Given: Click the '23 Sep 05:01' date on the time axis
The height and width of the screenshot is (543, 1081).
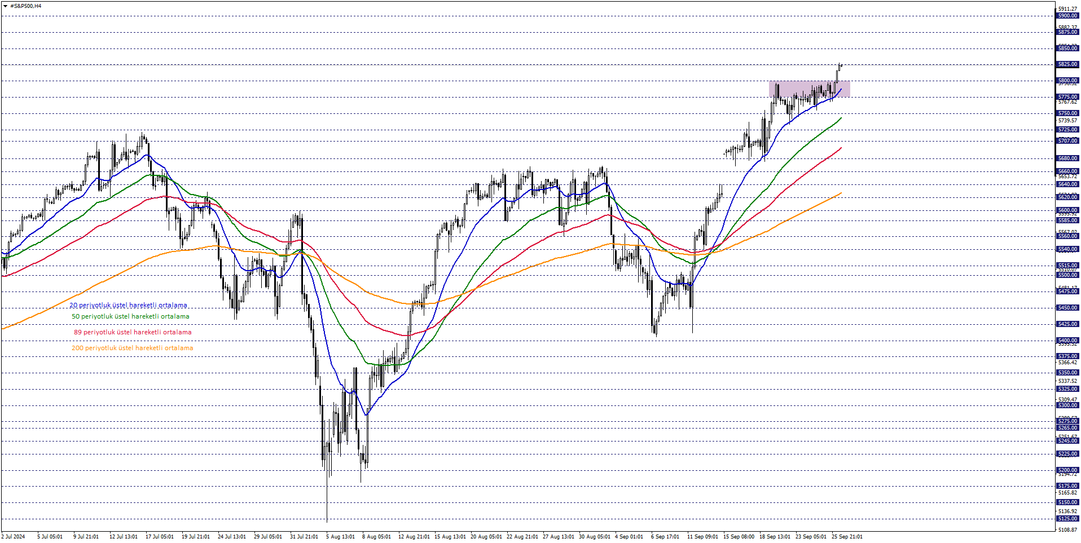Looking at the screenshot, I should [x=811, y=537].
